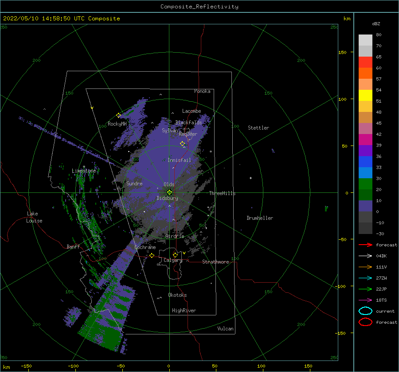Screen dimensions: 399x372
Task: Click the Limestone label
Action: [84, 171]
